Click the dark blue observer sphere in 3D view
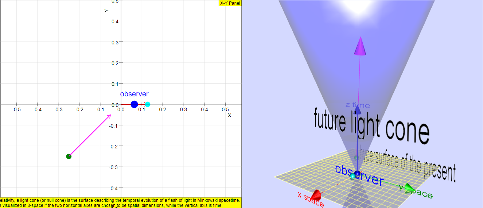The image size is (483, 208). pos(357,174)
